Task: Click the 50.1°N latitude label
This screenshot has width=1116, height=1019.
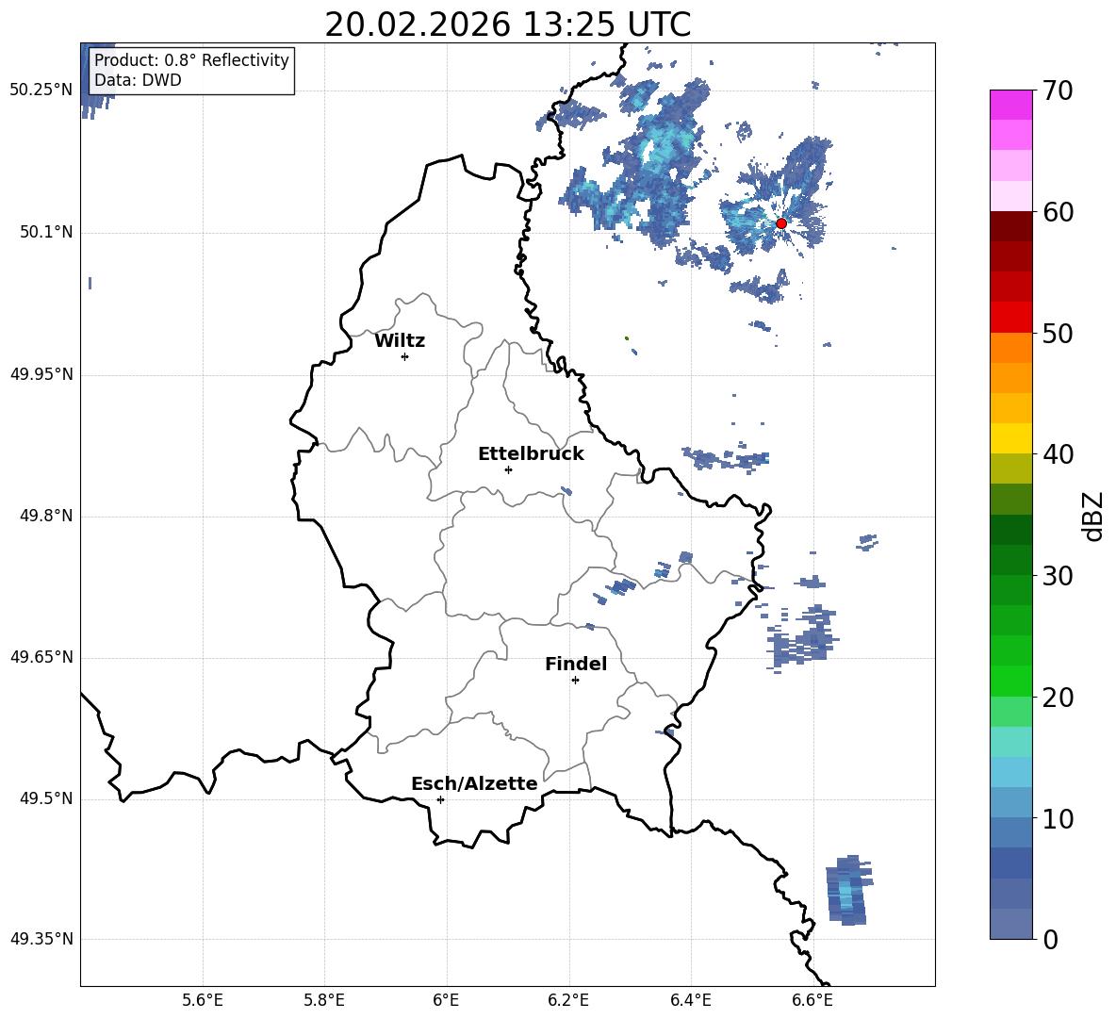Action: point(46,232)
